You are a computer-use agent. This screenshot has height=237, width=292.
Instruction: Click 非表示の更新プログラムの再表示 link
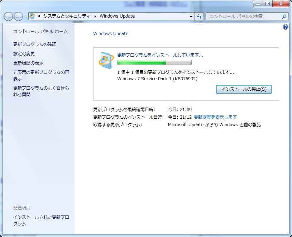click(x=41, y=75)
